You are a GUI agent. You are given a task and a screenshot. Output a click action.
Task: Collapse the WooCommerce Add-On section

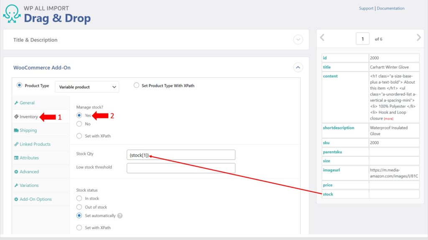pyautogui.click(x=298, y=67)
